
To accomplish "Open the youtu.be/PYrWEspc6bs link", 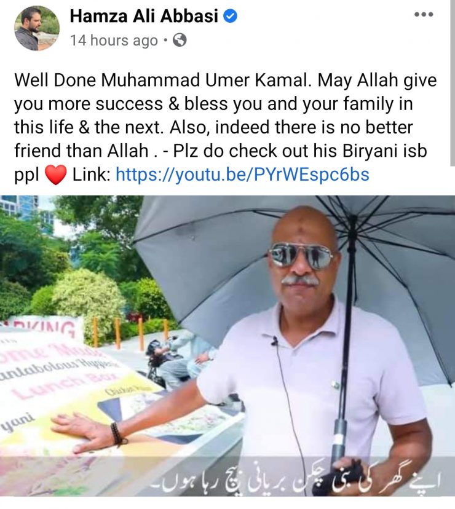I will (242, 175).
